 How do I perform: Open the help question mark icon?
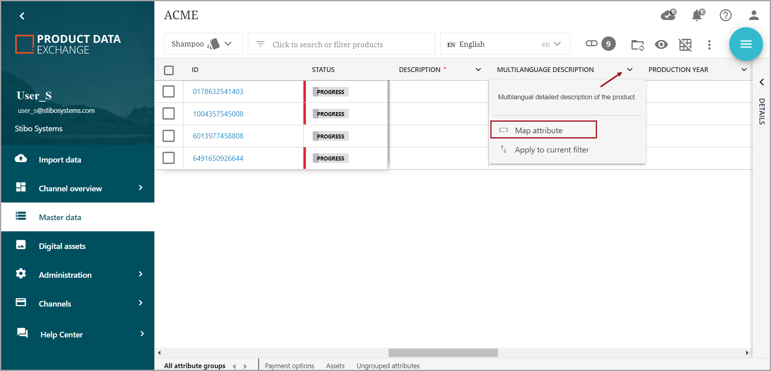725,15
